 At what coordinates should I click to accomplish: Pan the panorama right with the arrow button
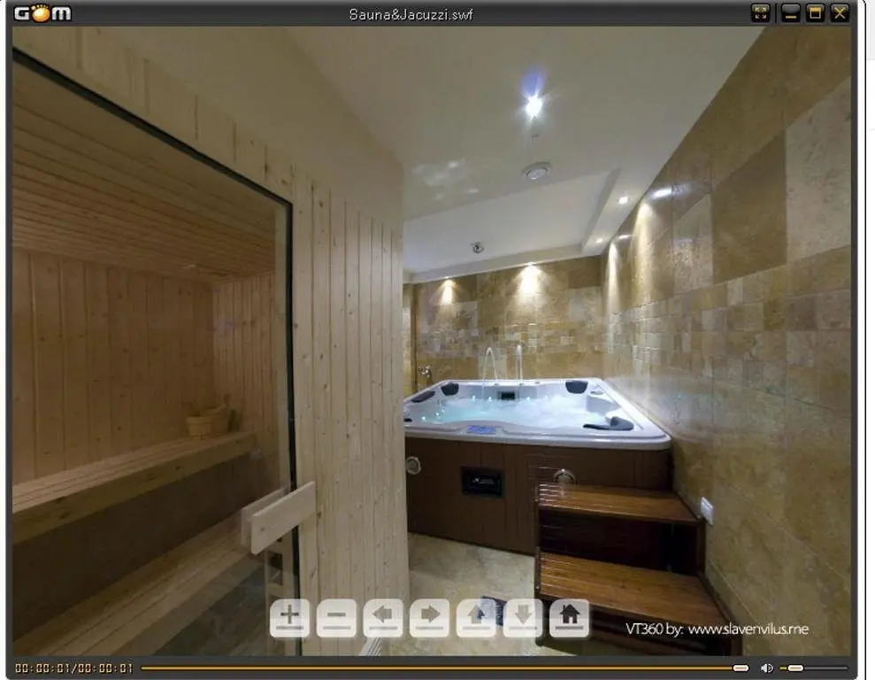(430, 617)
